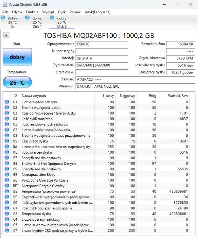Click status icon for attribute C5 row
Image resolution: width=198 pixels, height=238 pixels.
tap(7, 225)
